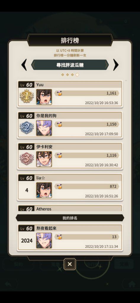The image size is (140, 303).
Task: Open Yuu's player avatar
Action: (x=44, y=97)
